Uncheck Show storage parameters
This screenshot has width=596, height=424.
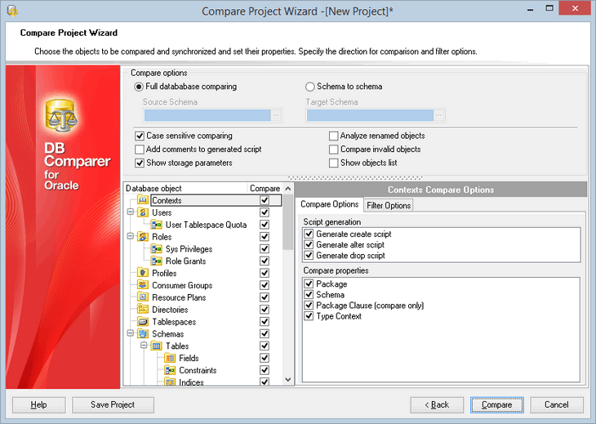[x=140, y=163]
